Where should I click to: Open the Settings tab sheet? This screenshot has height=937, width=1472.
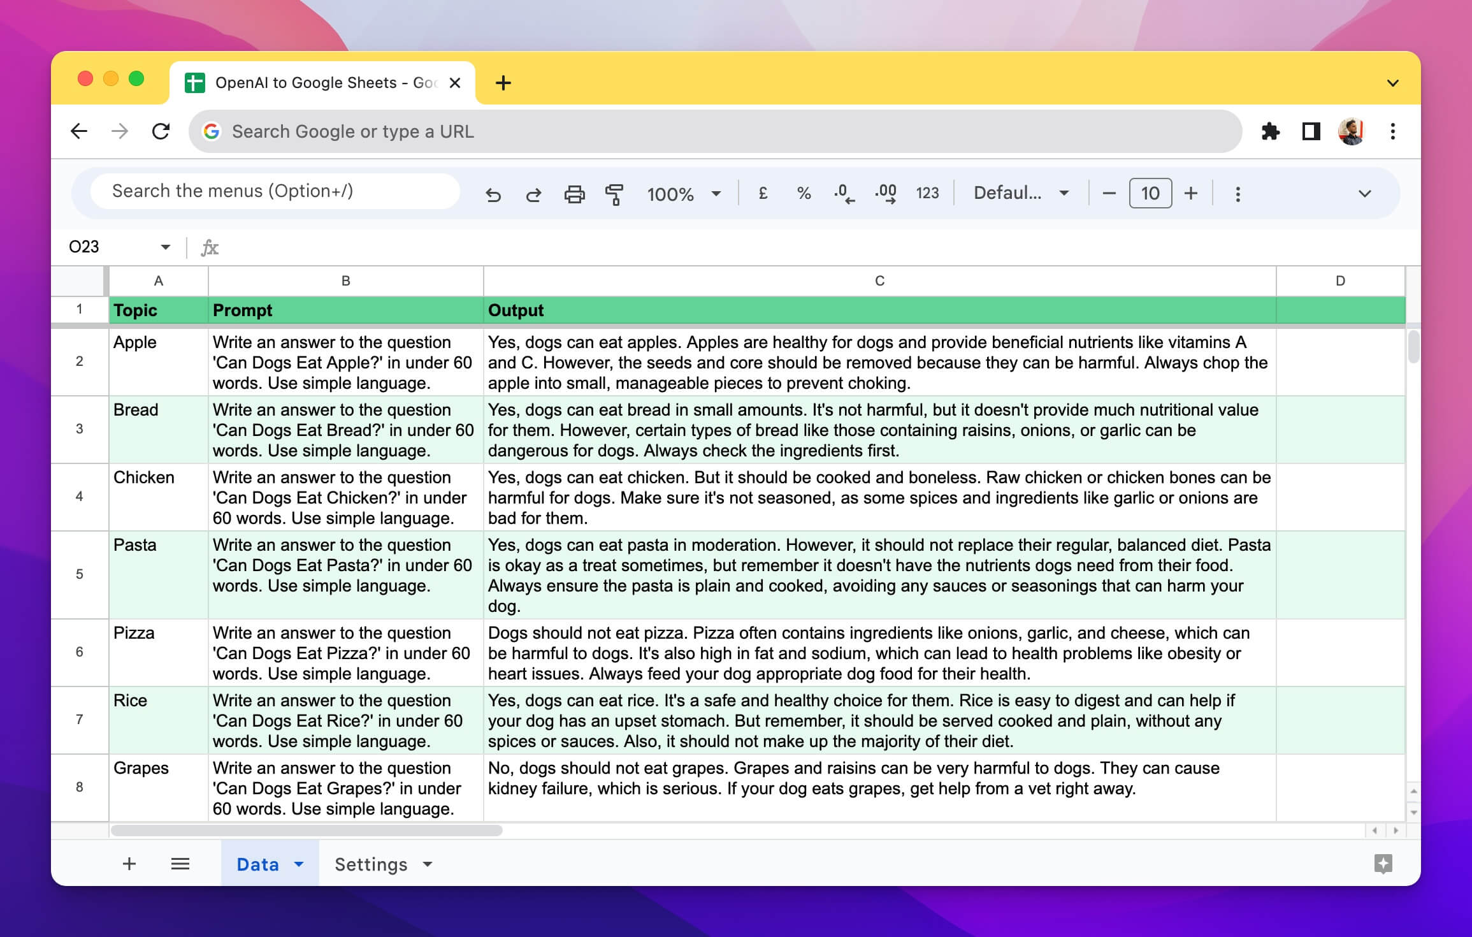pos(370,864)
